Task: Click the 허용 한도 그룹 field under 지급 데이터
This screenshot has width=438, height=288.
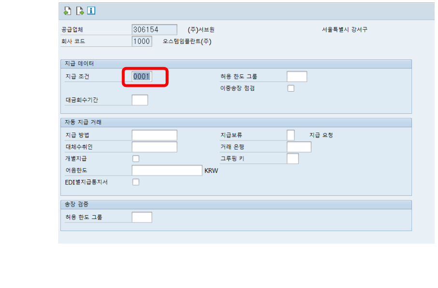Action: point(296,76)
